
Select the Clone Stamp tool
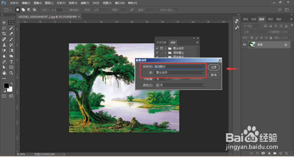(x=4, y=45)
